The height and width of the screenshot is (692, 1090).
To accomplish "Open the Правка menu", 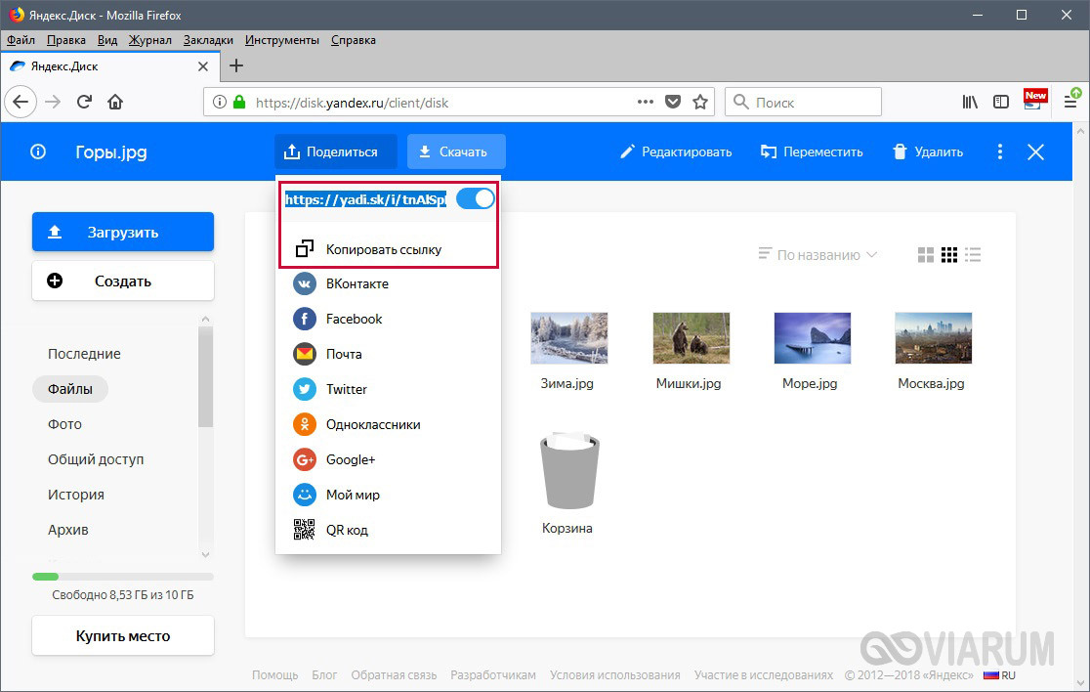I will tap(66, 40).
